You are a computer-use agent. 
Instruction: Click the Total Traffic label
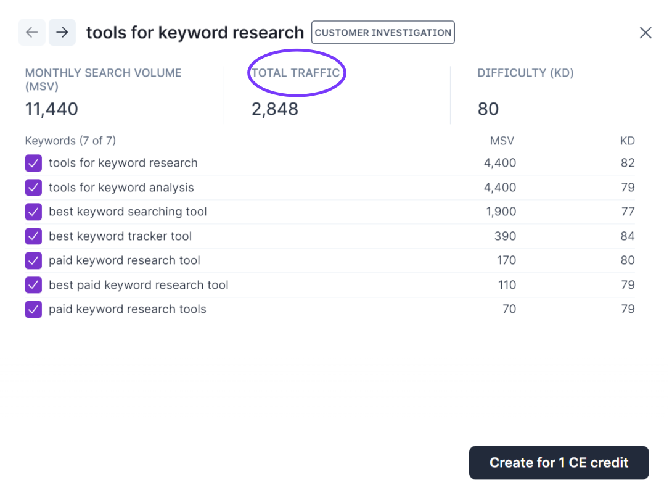pos(296,73)
